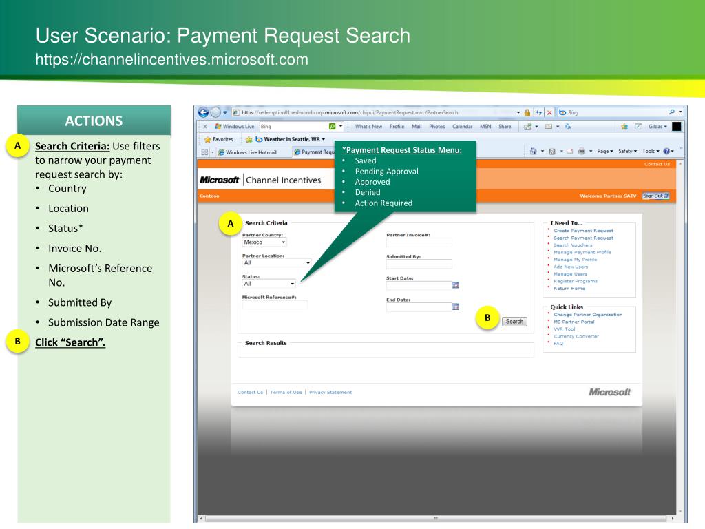Click the Search button
The image size is (705, 529).
pyautogui.click(x=514, y=322)
